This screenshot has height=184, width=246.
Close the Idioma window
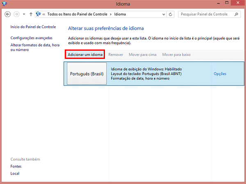238,3
